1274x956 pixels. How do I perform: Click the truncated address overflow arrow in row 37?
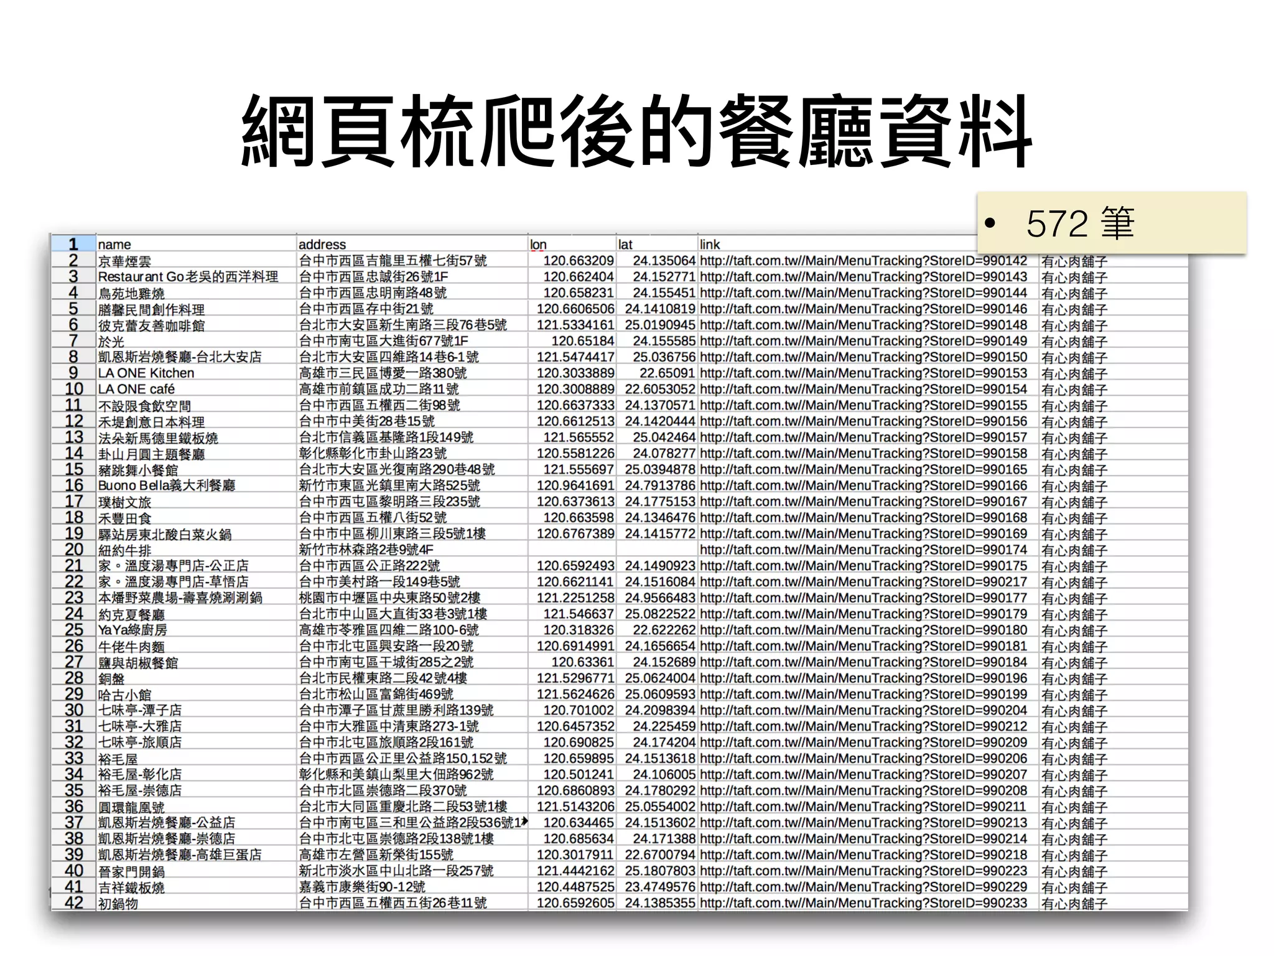click(524, 822)
